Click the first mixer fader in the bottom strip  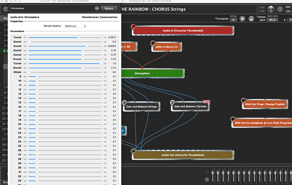pos(213,175)
